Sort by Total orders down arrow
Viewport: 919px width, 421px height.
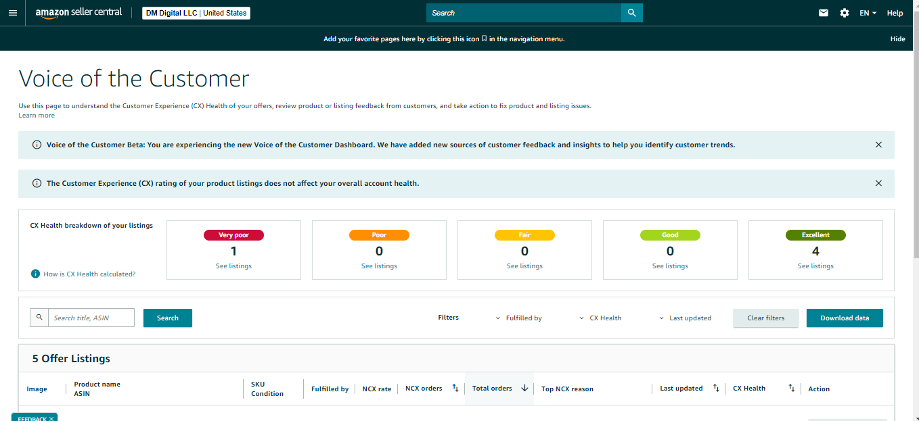[524, 389]
